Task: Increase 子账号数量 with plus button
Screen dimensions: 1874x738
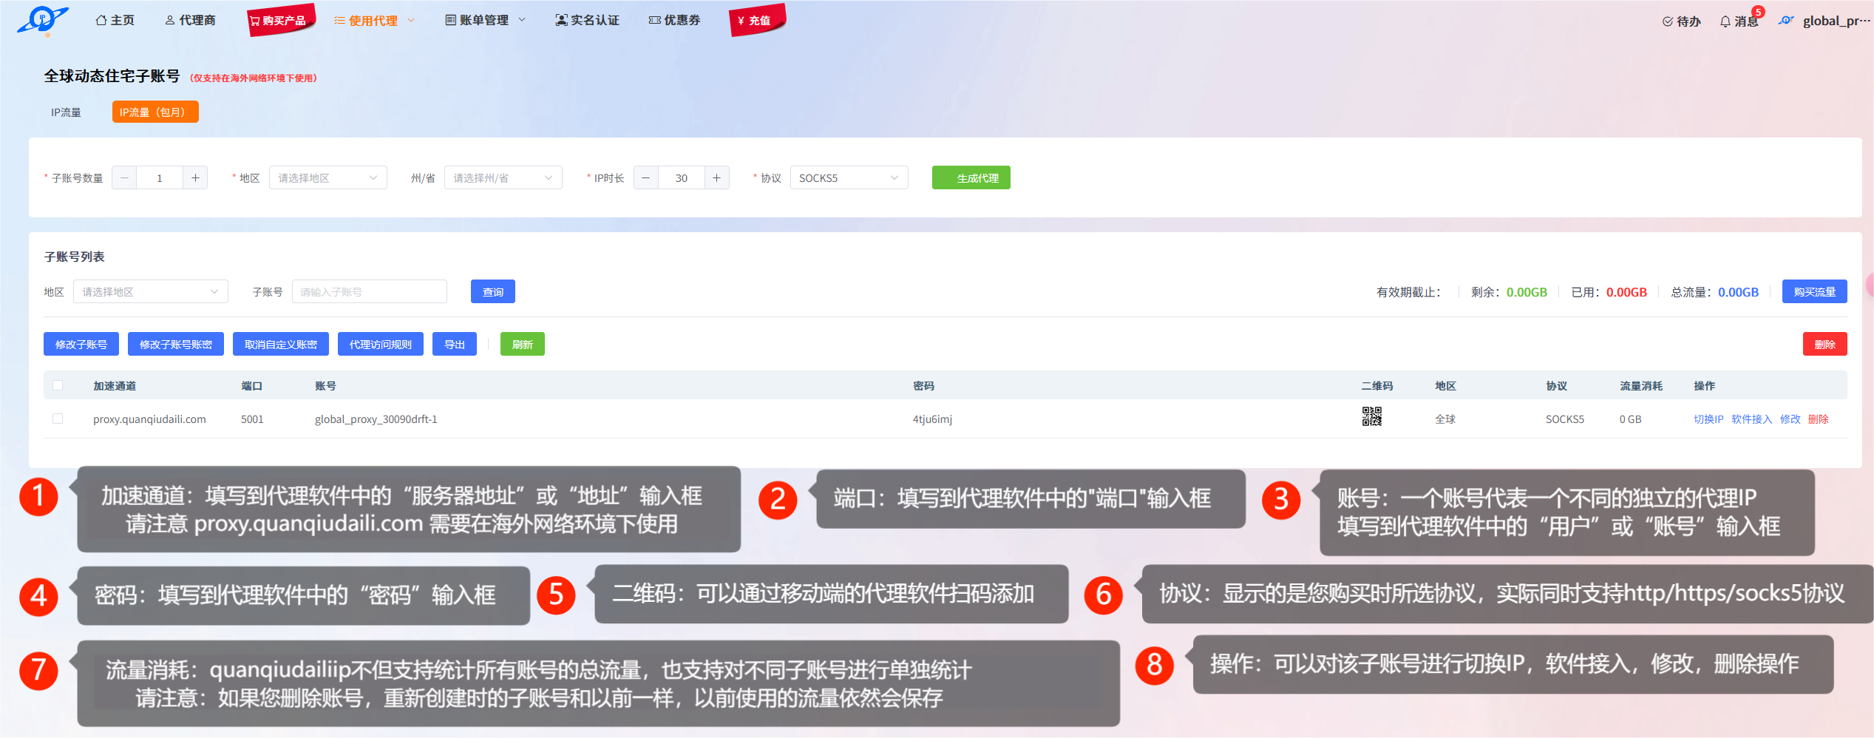Action: pyautogui.click(x=195, y=178)
